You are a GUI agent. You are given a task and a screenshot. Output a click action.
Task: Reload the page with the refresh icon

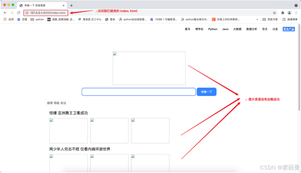19,13
